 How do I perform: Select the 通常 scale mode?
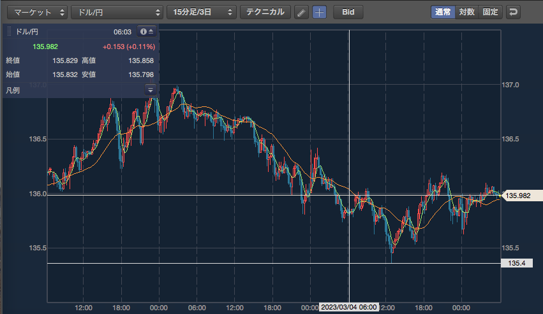click(443, 12)
